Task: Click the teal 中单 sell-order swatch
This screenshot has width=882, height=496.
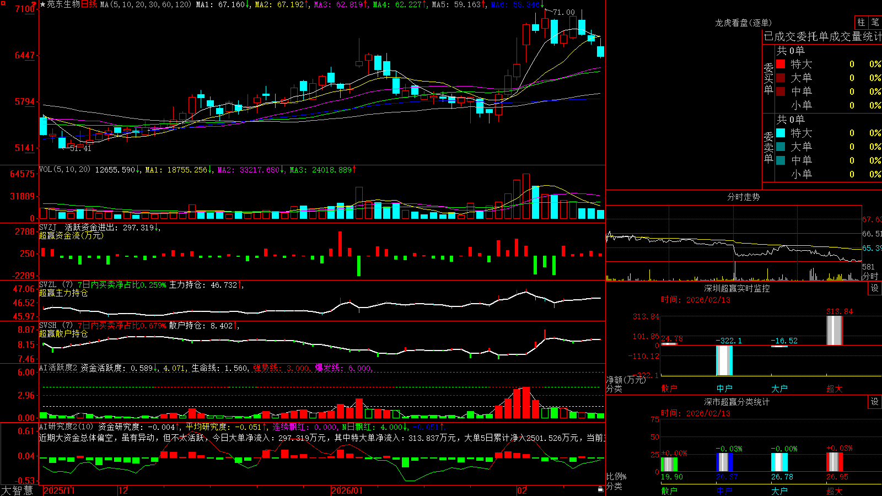Action: (x=781, y=160)
